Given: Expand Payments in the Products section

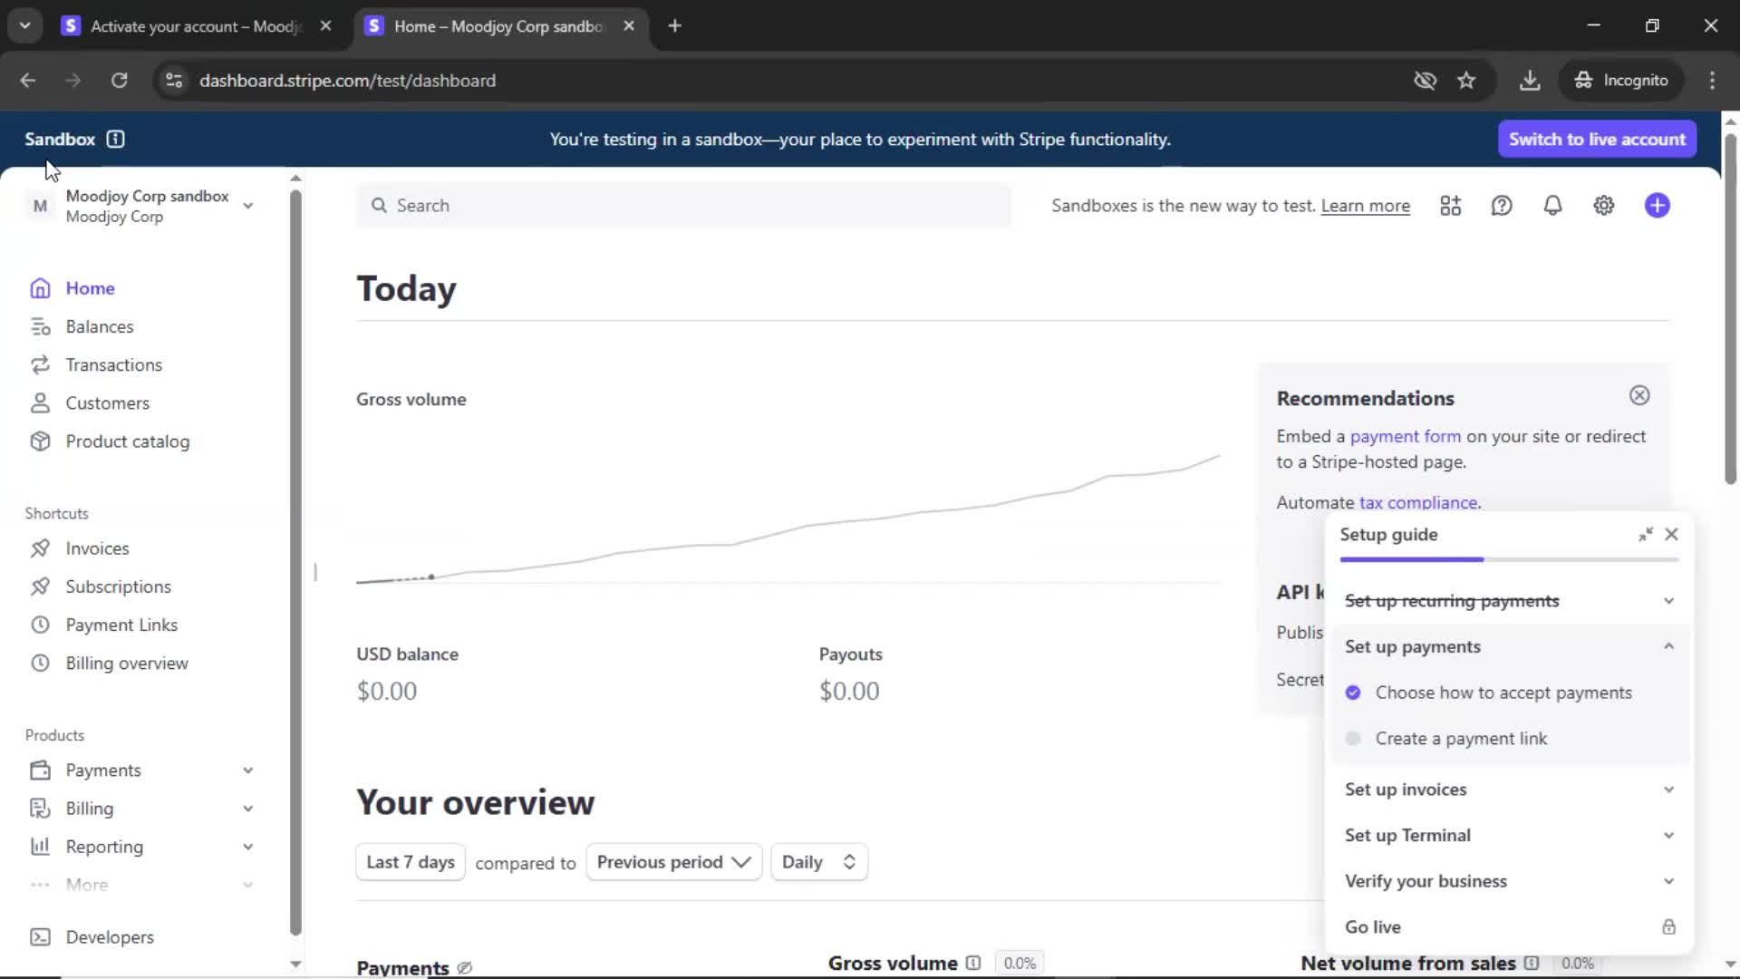Looking at the screenshot, I should pos(247,771).
